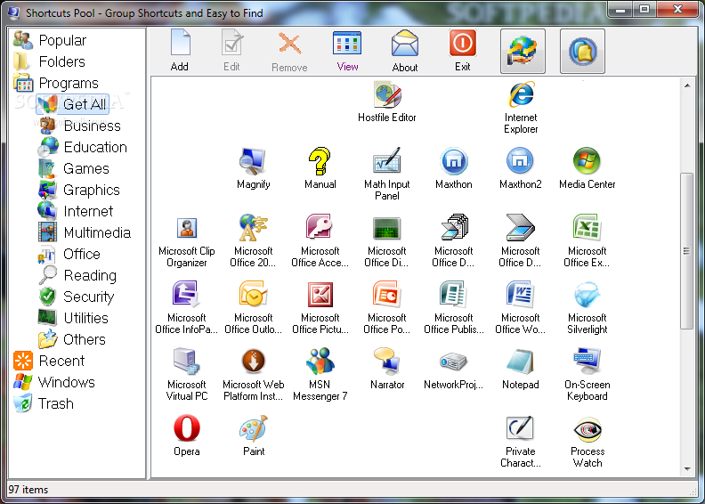This screenshot has height=504, width=705.
Task: Select the Narrator shortcut
Action: pyautogui.click(x=387, y=370)
